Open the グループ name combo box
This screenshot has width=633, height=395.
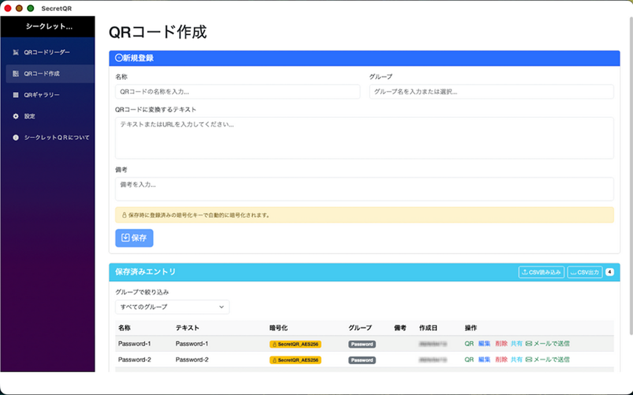(x=492, y=92)
